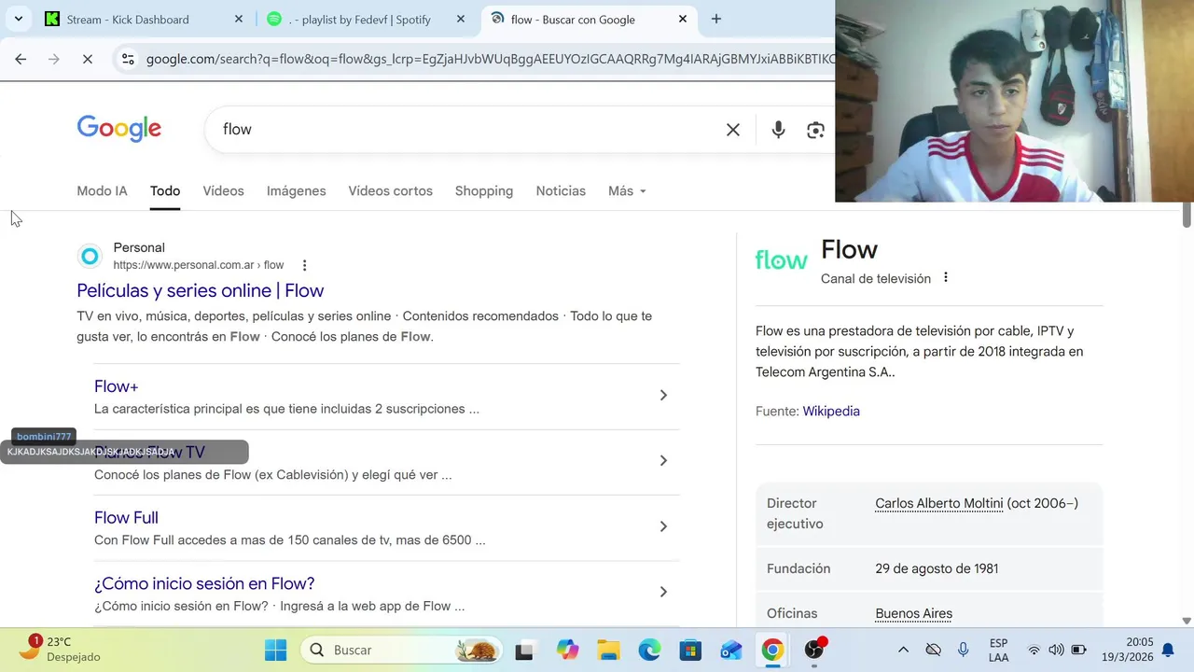This screenshot has width=1194, height=672.
Task: Expand chevron on the Flow Full row
Action: coord(663,526)
